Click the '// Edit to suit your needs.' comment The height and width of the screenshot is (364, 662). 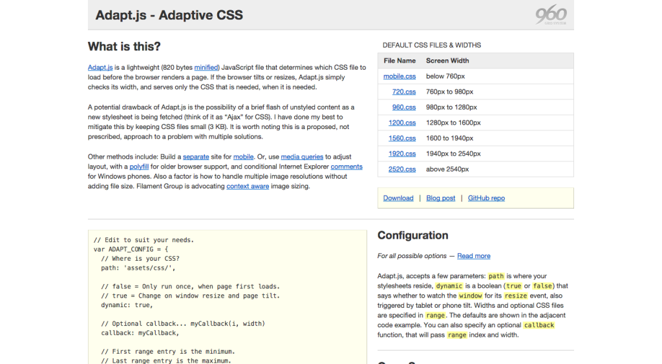pos(144,240)
